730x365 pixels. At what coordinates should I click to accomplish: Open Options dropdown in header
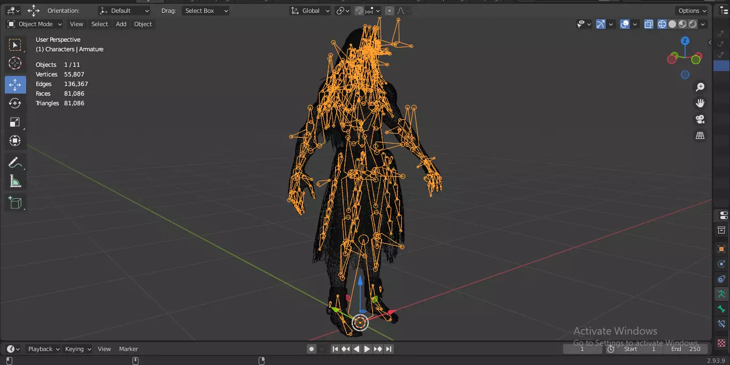(692, 11)
